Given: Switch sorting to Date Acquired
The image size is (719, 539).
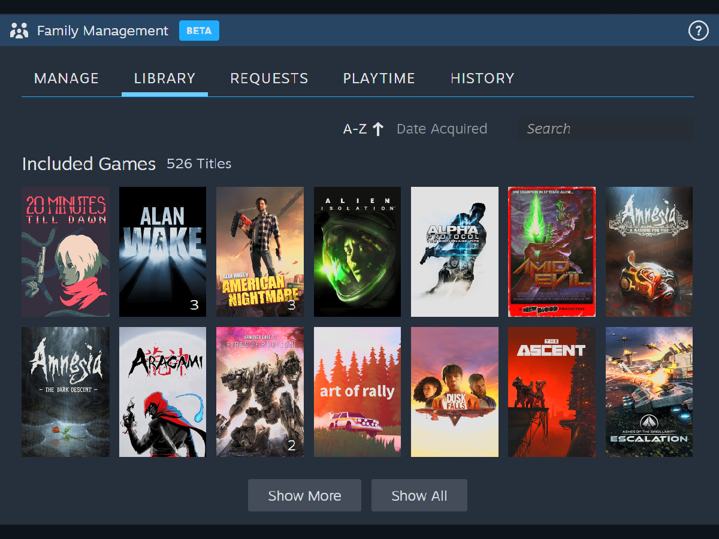Looking at the screenshot, I should 442,128.
